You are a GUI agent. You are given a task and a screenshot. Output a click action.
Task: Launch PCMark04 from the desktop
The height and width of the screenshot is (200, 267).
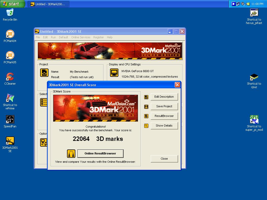[x=10, y=36]
